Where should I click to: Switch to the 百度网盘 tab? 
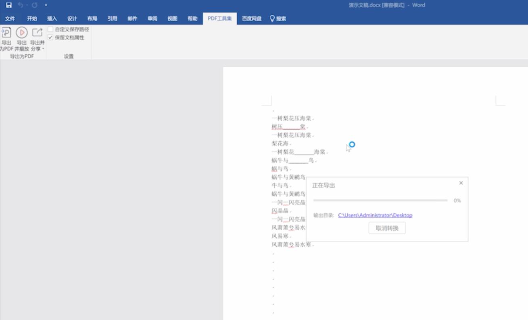coord(252,19)
